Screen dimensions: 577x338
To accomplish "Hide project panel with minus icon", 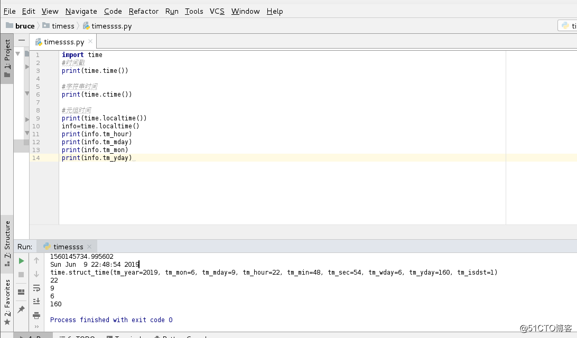I will (x=22, y=40).
